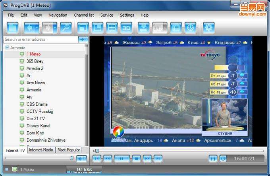Open the File menu
Screen dimensions: 270x176
coord(11,15)
